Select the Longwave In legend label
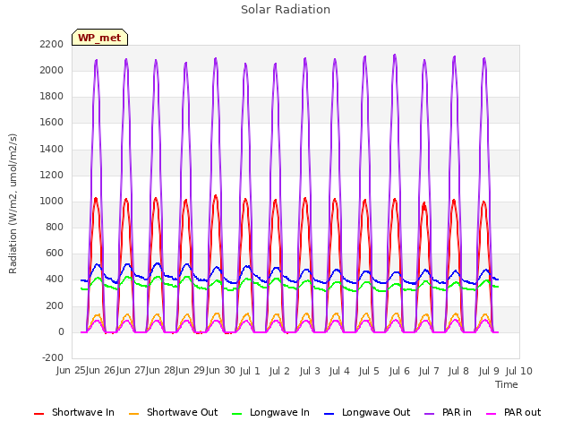This screenshot has width=573, height=430. click(279, 412)
